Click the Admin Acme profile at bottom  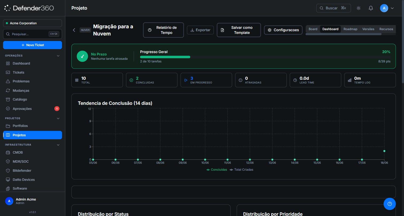click(x=32, y=201)
